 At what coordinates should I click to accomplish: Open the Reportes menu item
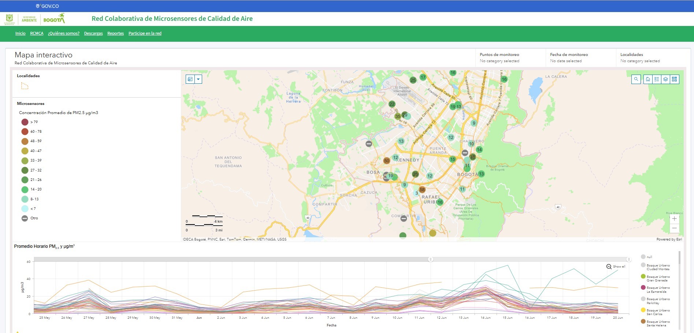point(115,34)
